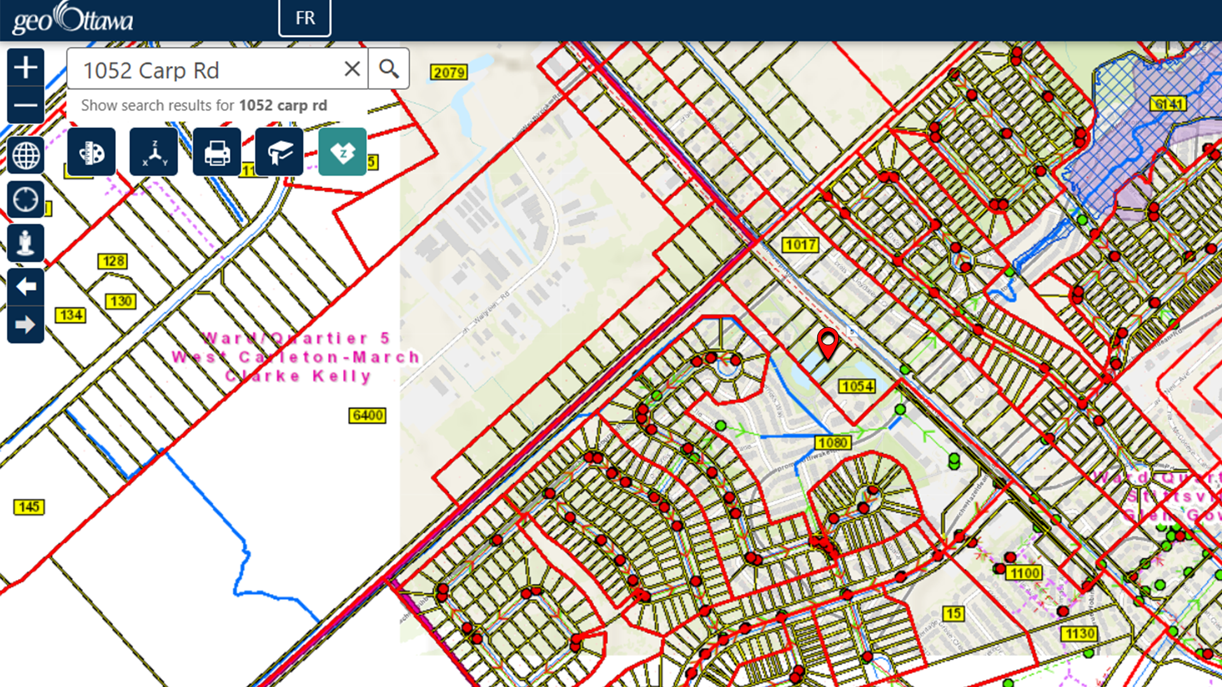Click the teal Z heart icon
The width and height of the screenshot is (1222, 687).
coord(342,152)
